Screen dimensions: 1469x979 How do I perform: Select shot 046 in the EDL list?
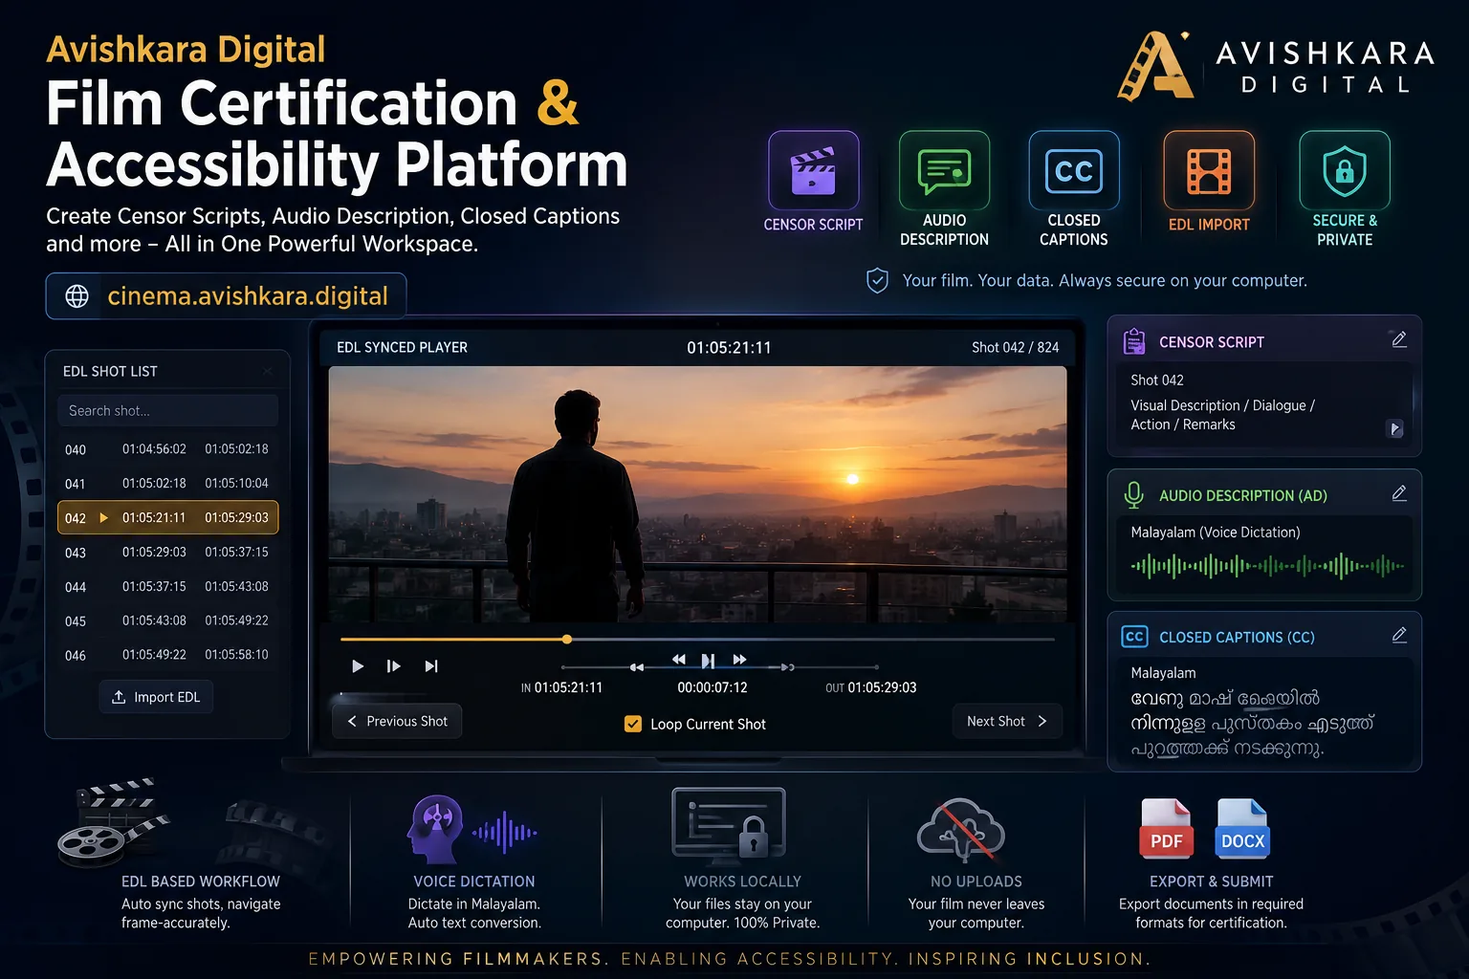coord(168,656)
